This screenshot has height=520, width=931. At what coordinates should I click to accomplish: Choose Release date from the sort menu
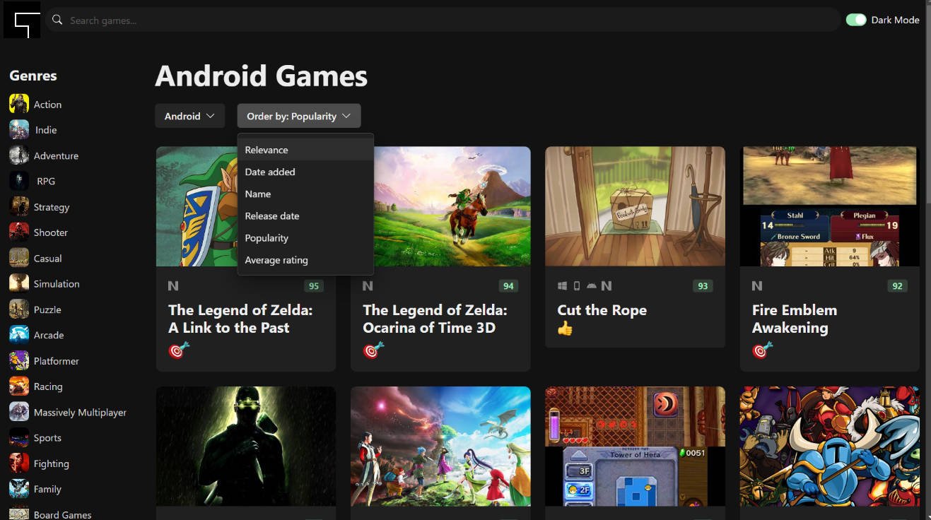pyautogui.click(x=273, y=215)
